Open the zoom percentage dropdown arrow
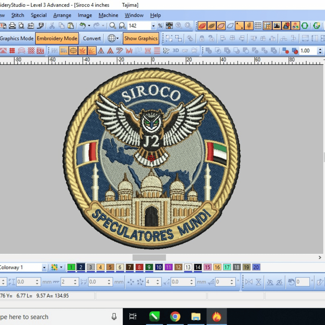The height and width of the screenshot is (325, 325). pos(153,26)
